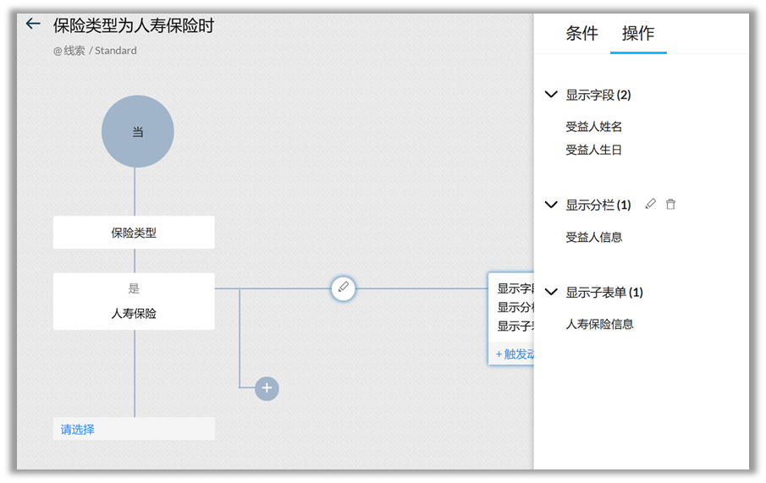Edit the 显示分栏 action with pencil icon
Image resolution: width=766 pixels, height=483 pixels.
coord(650,204)
